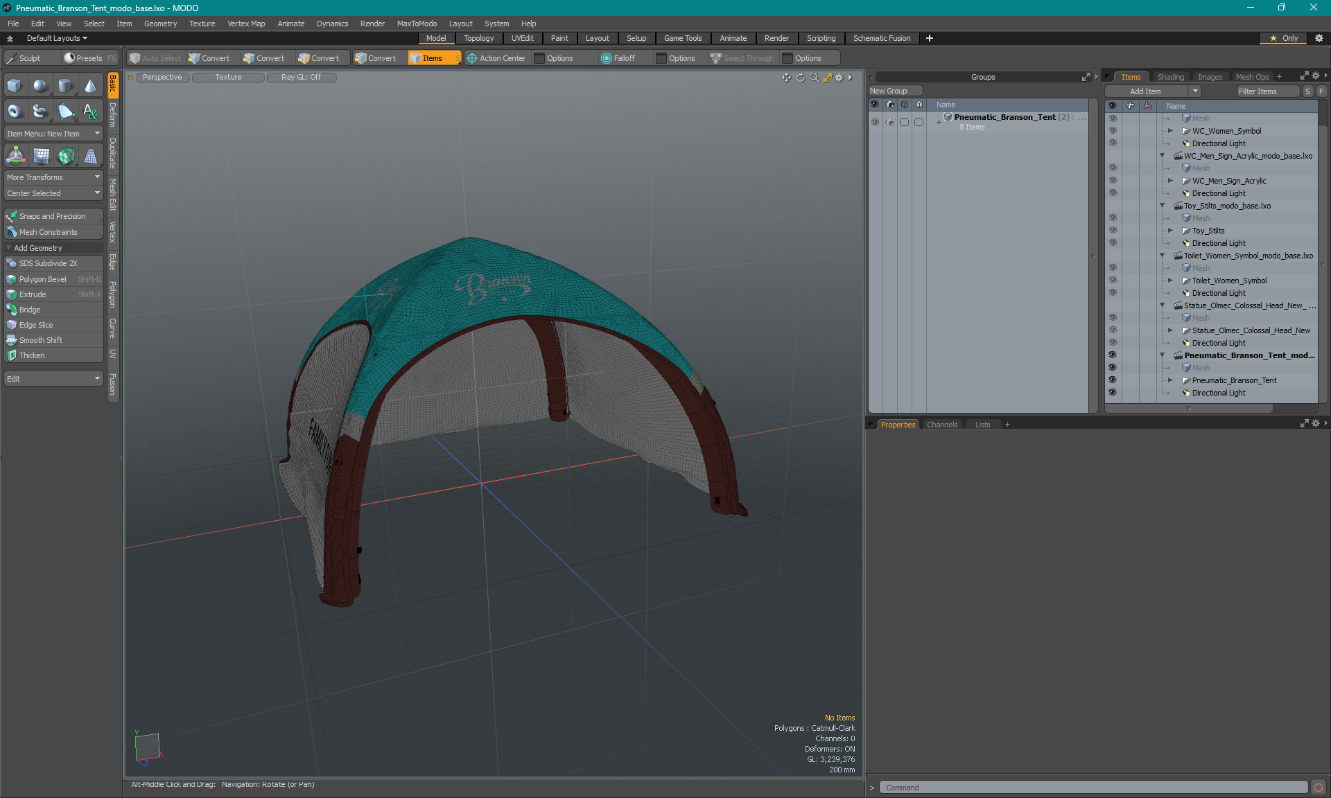Click the Bridge tool
The height and width of the screenshot is (798, 1331).
(53, 310)
